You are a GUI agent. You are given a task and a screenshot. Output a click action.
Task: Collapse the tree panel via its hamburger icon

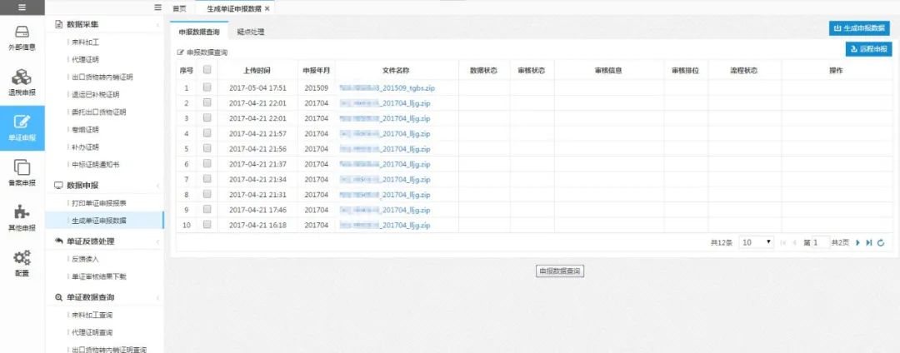[x=157, y=8]
